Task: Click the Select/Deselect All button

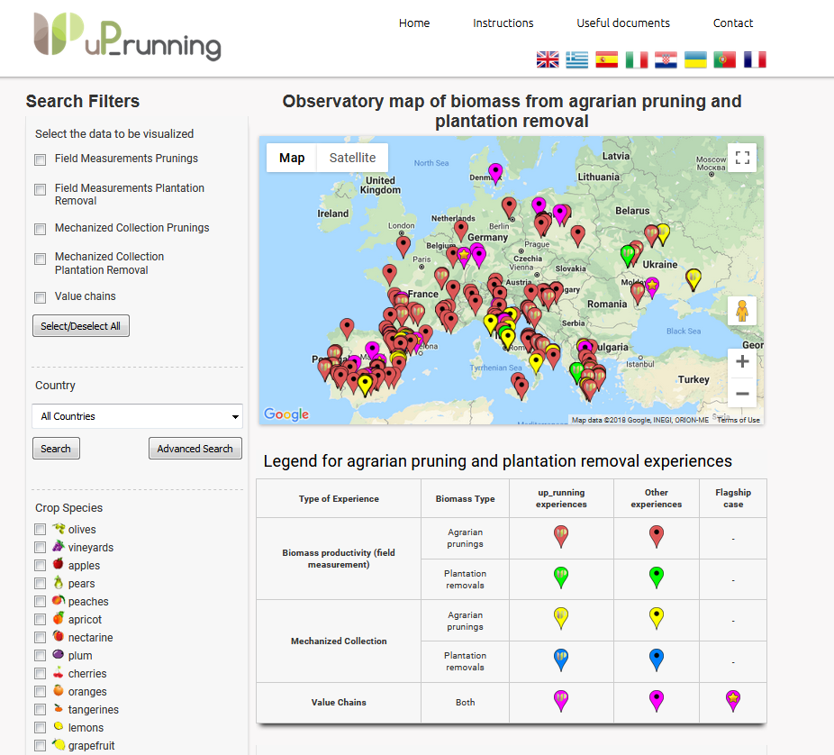Action: pos(81,326)
